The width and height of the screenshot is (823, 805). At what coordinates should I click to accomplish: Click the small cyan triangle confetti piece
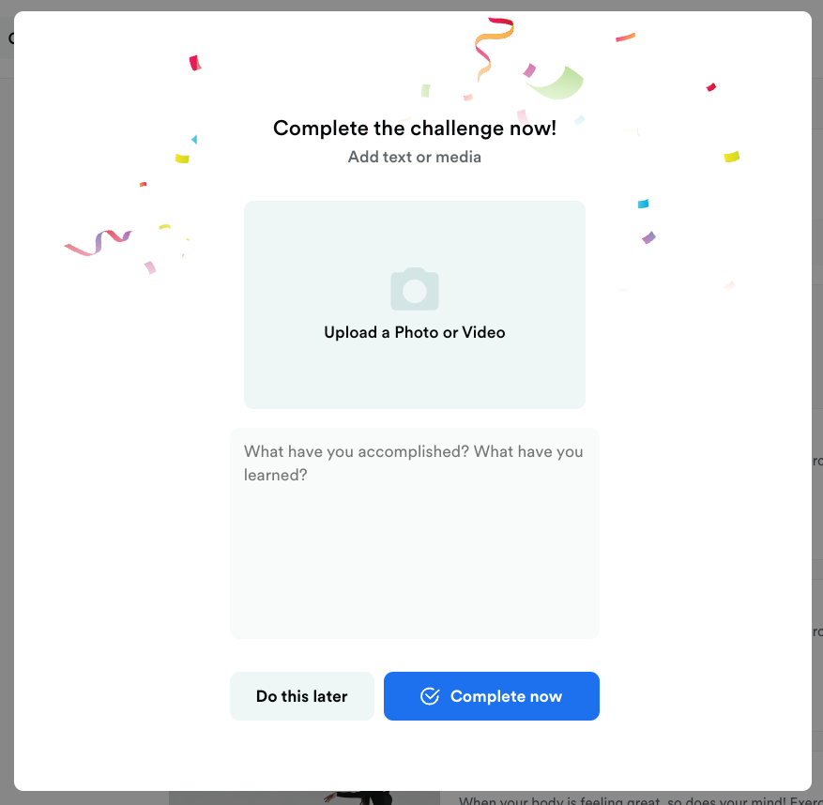point(193,140)
